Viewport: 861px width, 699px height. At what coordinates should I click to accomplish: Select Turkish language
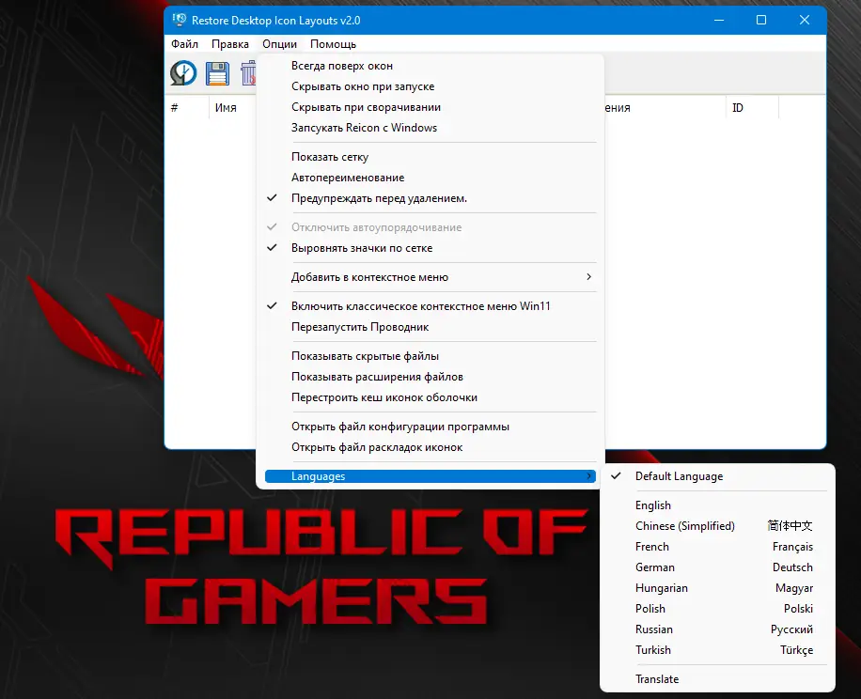718,650
